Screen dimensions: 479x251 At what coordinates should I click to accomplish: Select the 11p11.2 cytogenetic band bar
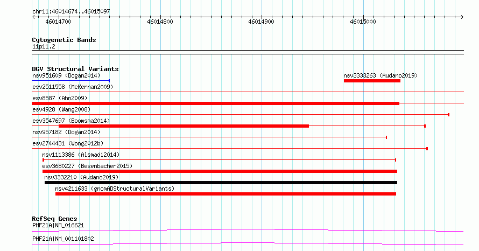tap(248, 52)
